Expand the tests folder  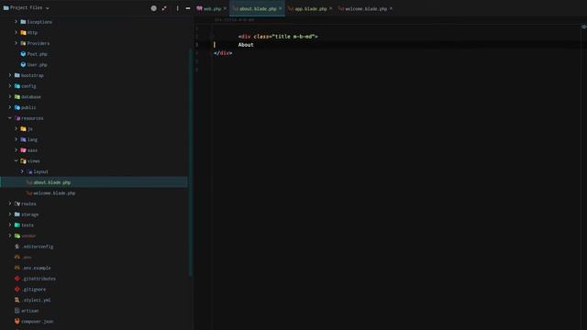click(10, 225)
